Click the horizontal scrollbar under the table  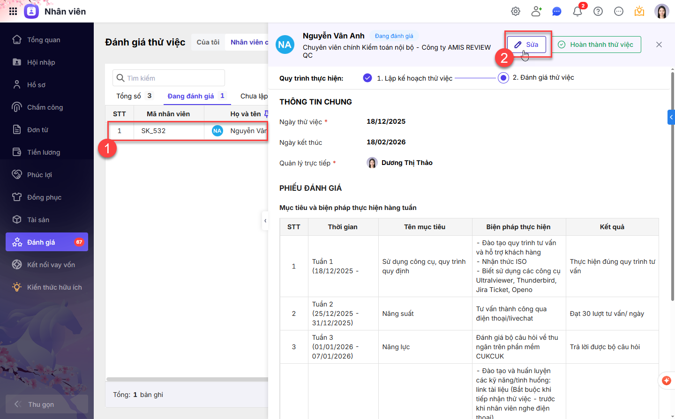click(187, 379)
